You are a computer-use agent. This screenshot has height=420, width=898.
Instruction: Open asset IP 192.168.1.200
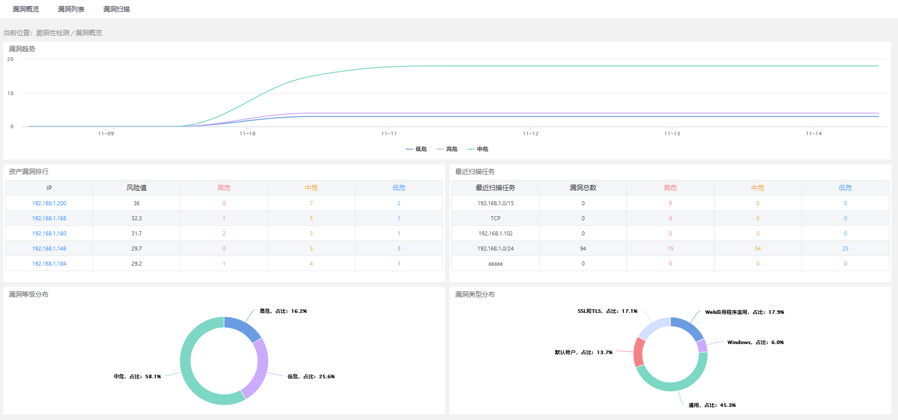coord(49,203)
